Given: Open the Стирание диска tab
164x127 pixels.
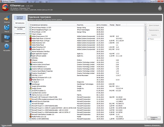Looking at the screenshot, I should [x=20, y=33].
